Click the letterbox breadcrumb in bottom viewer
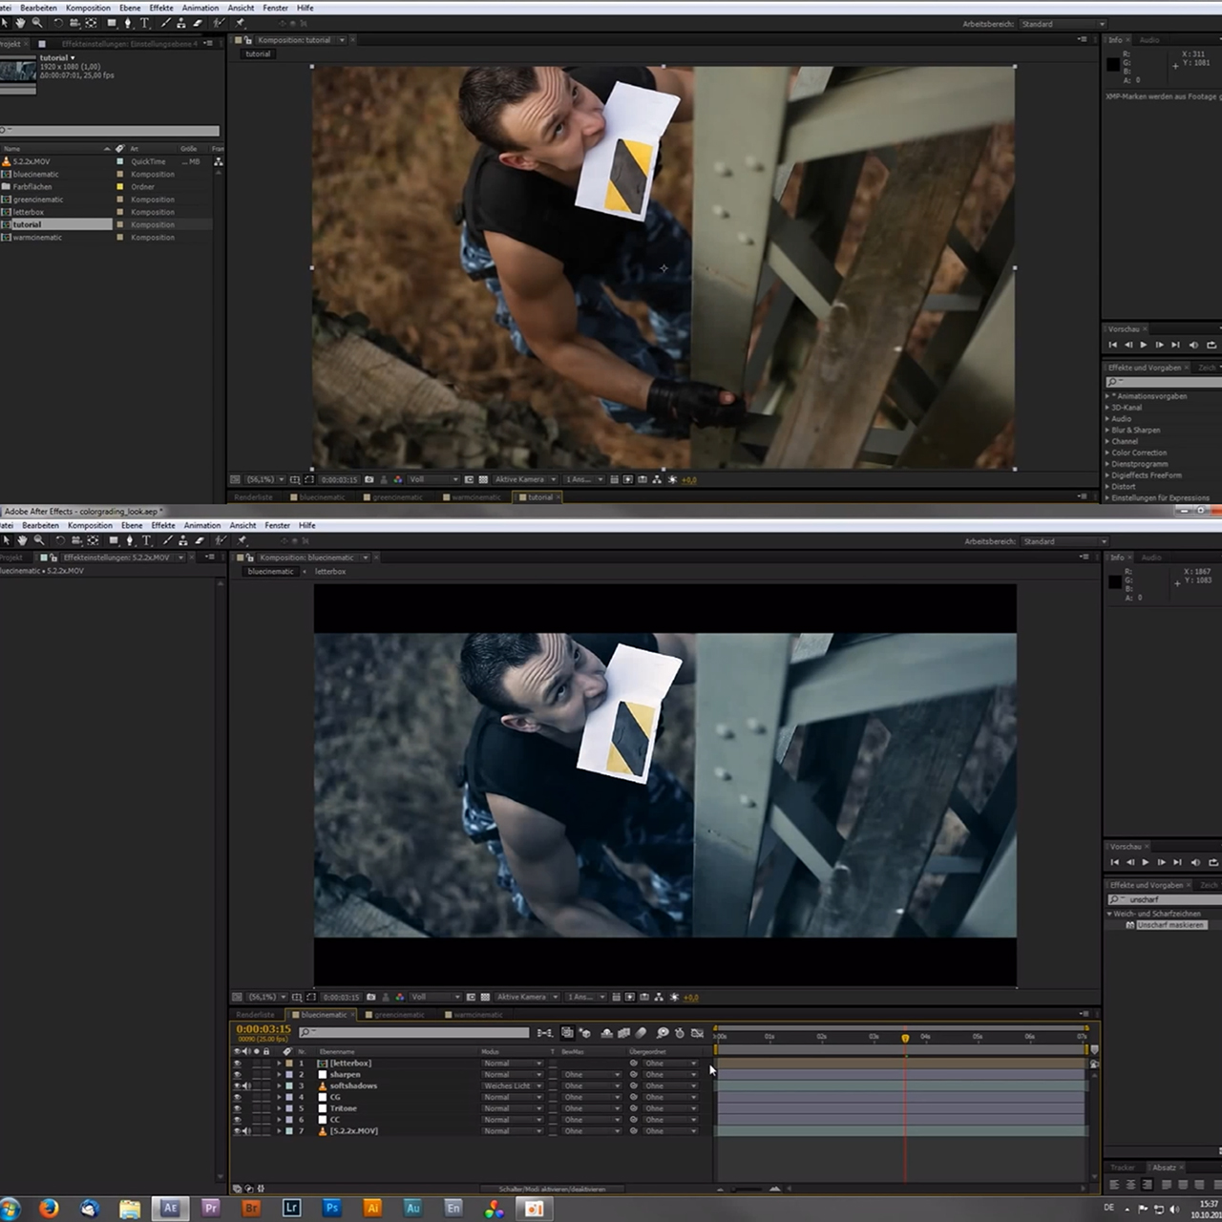The image size is (1222, 1222). click(330, 571)
